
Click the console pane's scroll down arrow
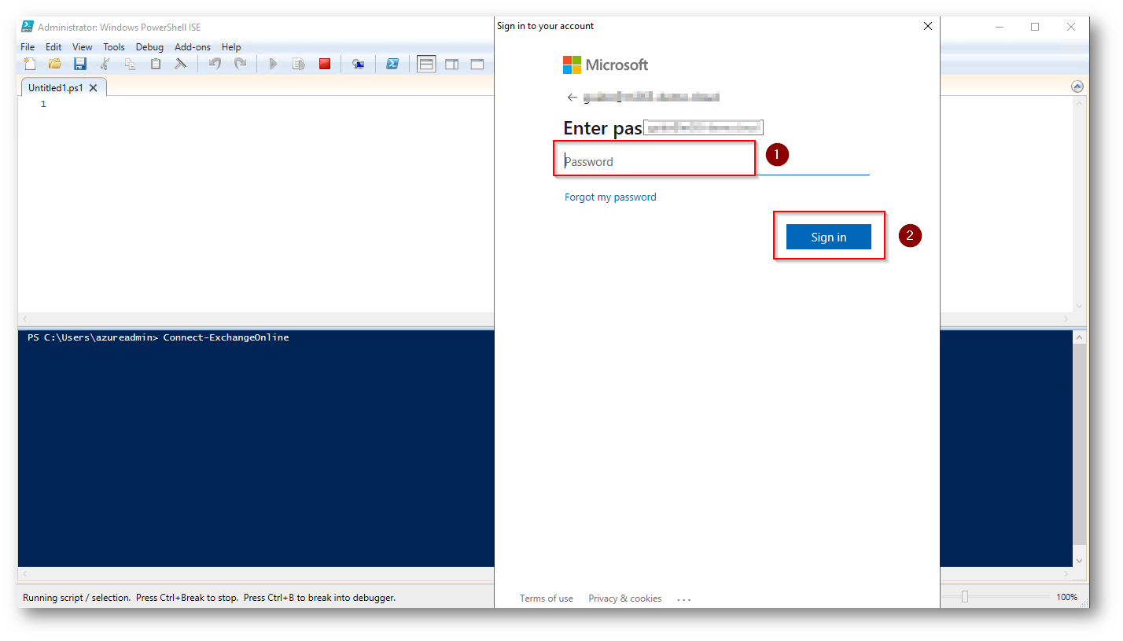coord(1080,561)
